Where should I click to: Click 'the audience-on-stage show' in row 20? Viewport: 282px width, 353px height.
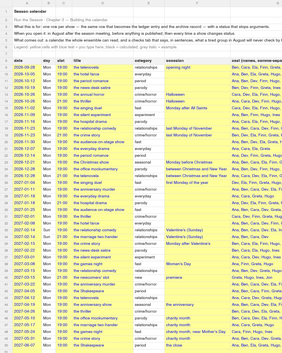tap(103, 142)
